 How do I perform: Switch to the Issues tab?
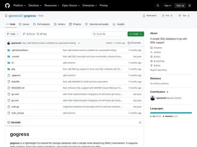(24, 24)
